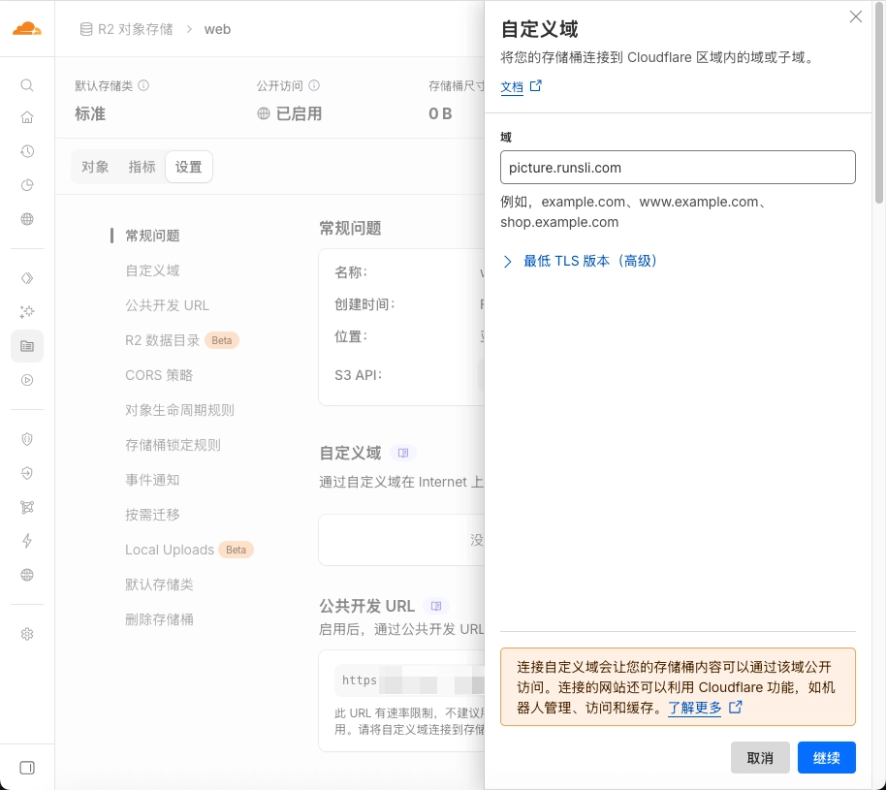Expand 最低 TLS 版本（高级） section
Image resolution: width=886 pixels, height=790 pixels.
pos(582,261)
